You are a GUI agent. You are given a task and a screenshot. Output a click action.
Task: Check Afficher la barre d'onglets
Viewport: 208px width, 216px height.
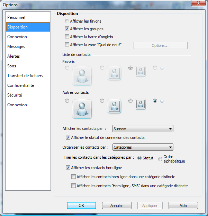(67, 37)
